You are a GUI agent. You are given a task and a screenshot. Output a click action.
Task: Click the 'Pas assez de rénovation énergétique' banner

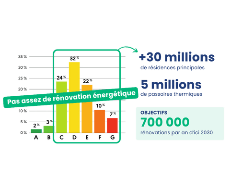tap(71, 98)
